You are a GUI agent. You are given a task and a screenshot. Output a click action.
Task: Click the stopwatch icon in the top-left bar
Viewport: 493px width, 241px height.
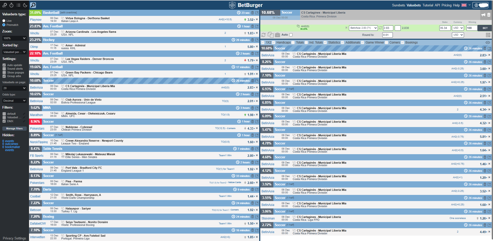pyautogui.click(x=12, y=5)
